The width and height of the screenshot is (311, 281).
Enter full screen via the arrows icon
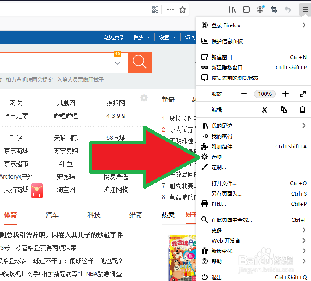(x=303, y=94)
